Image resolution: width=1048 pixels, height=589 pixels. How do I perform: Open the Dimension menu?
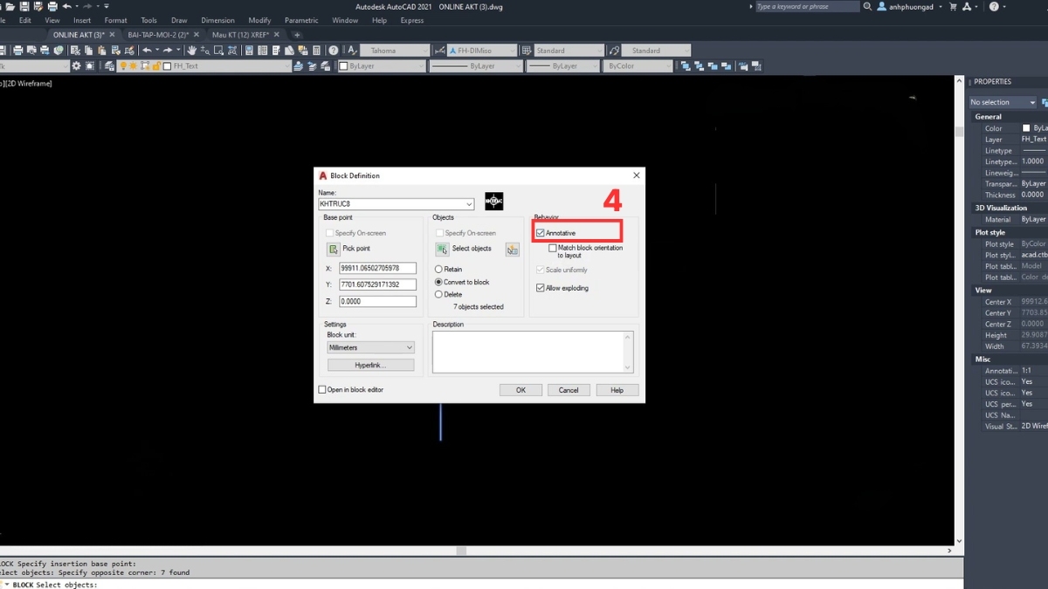point(217,20)
